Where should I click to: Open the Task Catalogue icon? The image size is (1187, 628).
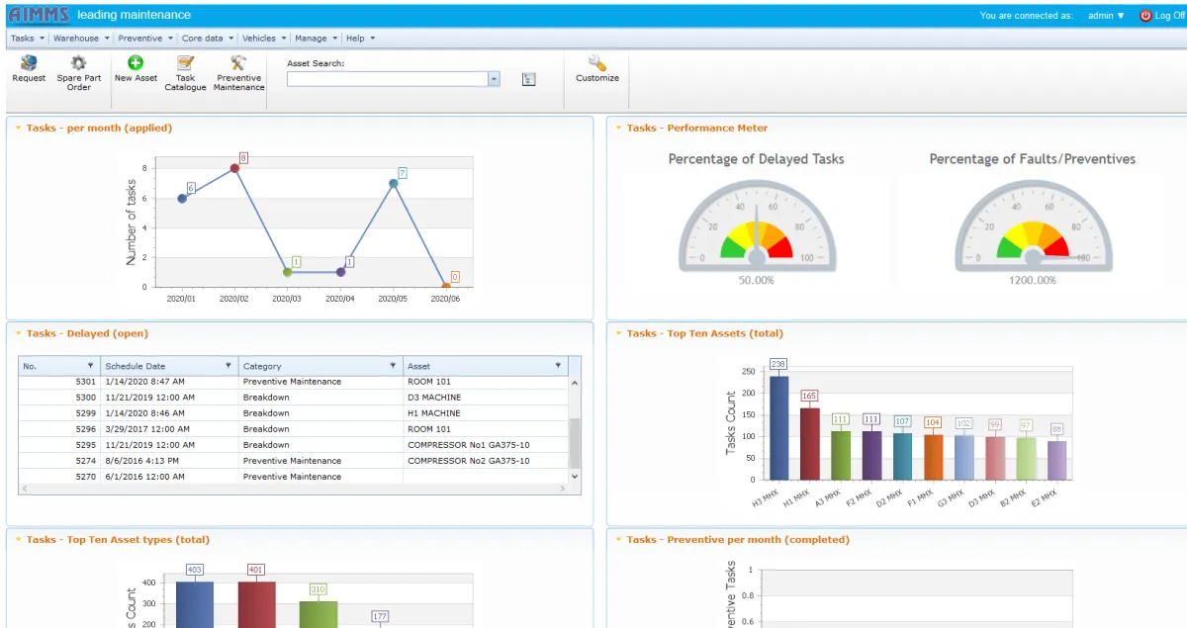click(x=185, y=62)
